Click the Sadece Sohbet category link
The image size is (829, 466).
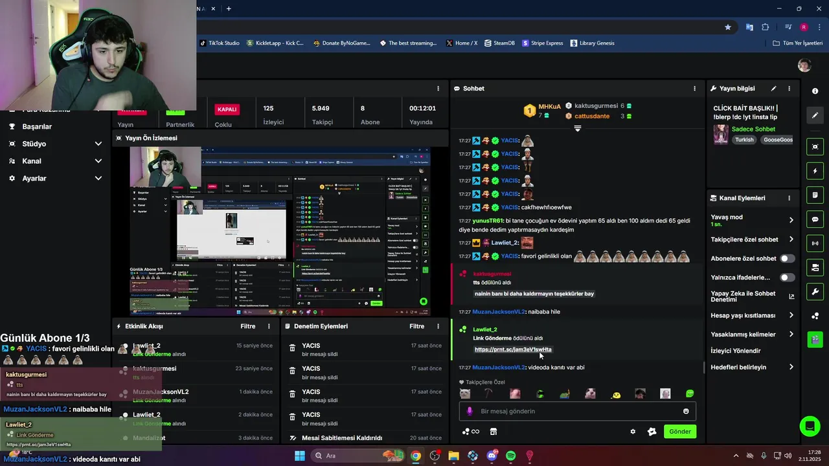pos(753,129)
